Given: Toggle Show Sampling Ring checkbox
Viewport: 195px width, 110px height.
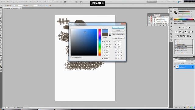Looking at the screenshot, I should coord(40,5).
